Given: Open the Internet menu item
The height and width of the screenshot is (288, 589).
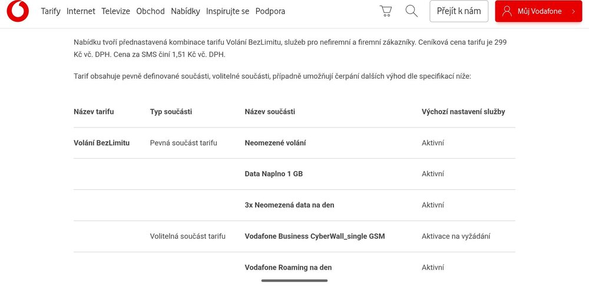Looking at the screenshot, I should point(81,11).
